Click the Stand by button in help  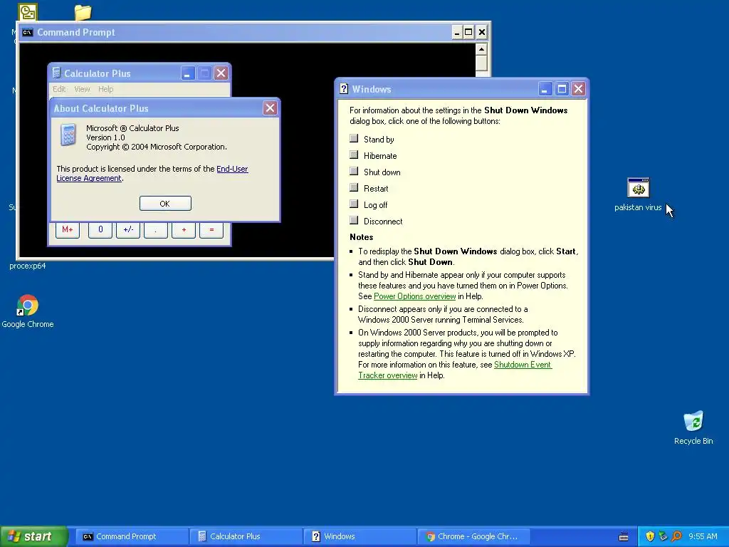(354, 138)
